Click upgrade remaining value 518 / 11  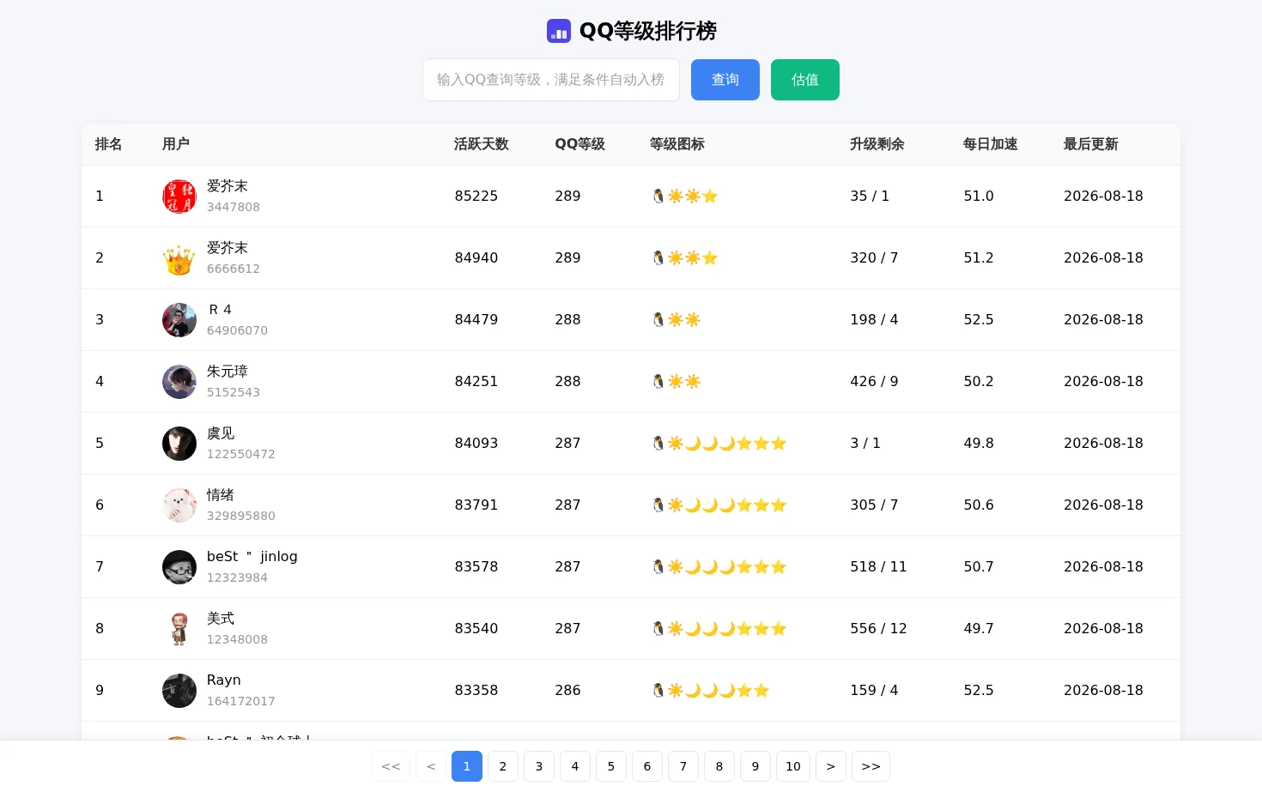[x=878, y=567]
